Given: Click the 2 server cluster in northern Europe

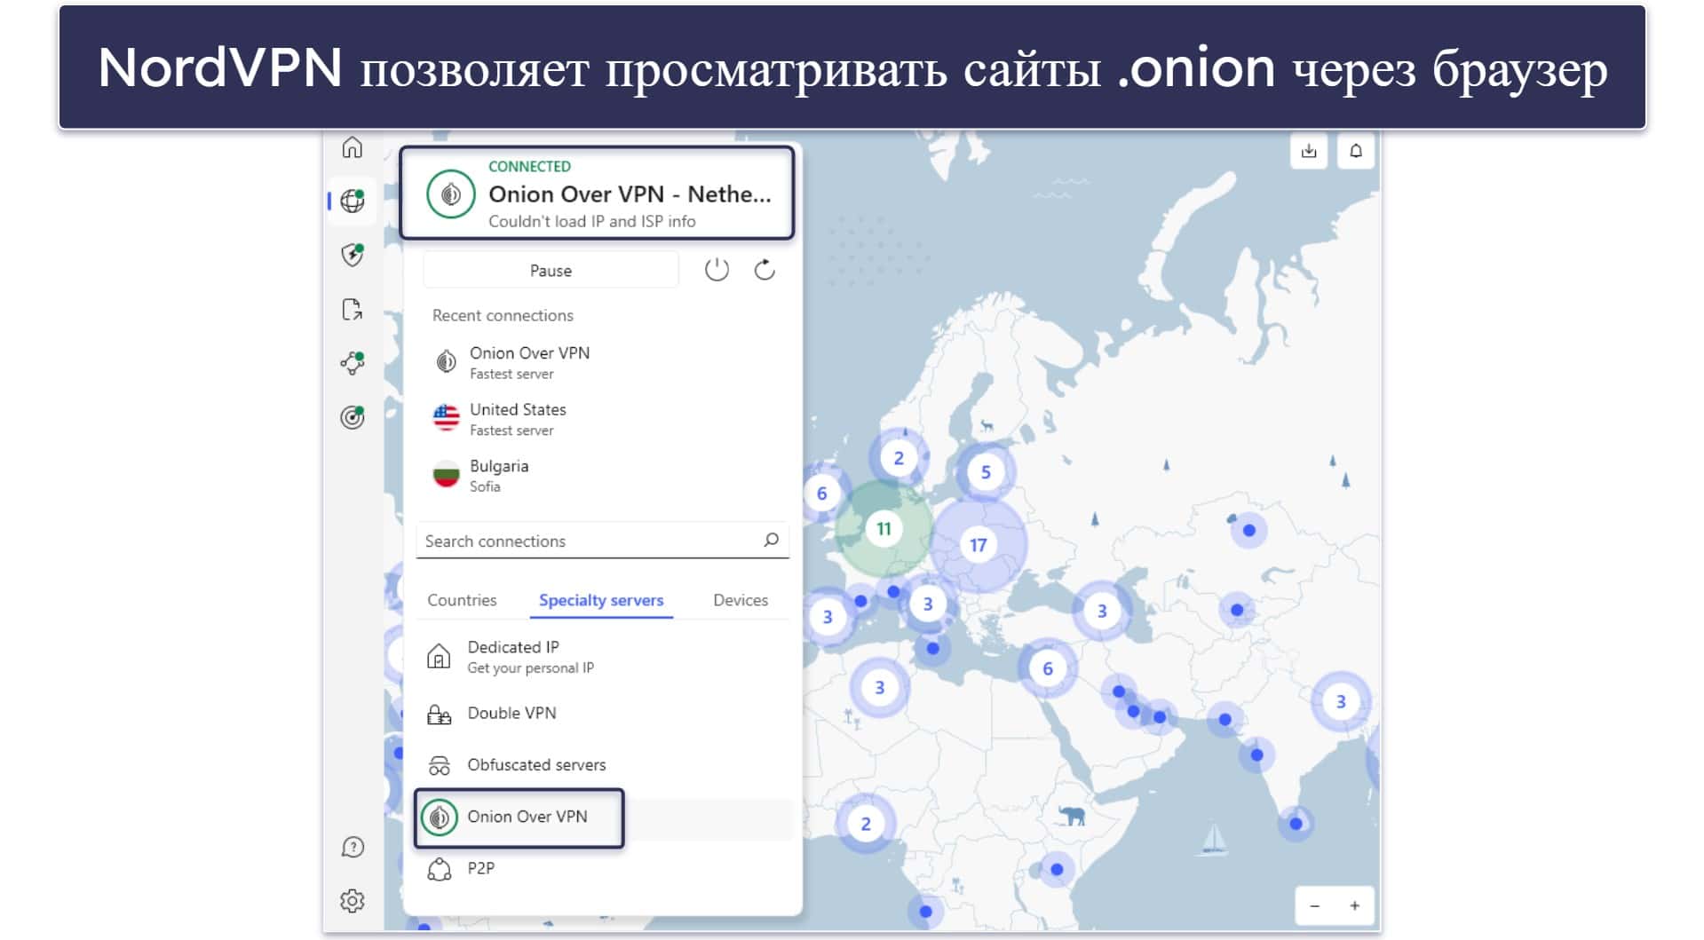Looking at the screenshot, I should (x=899, y=458).
